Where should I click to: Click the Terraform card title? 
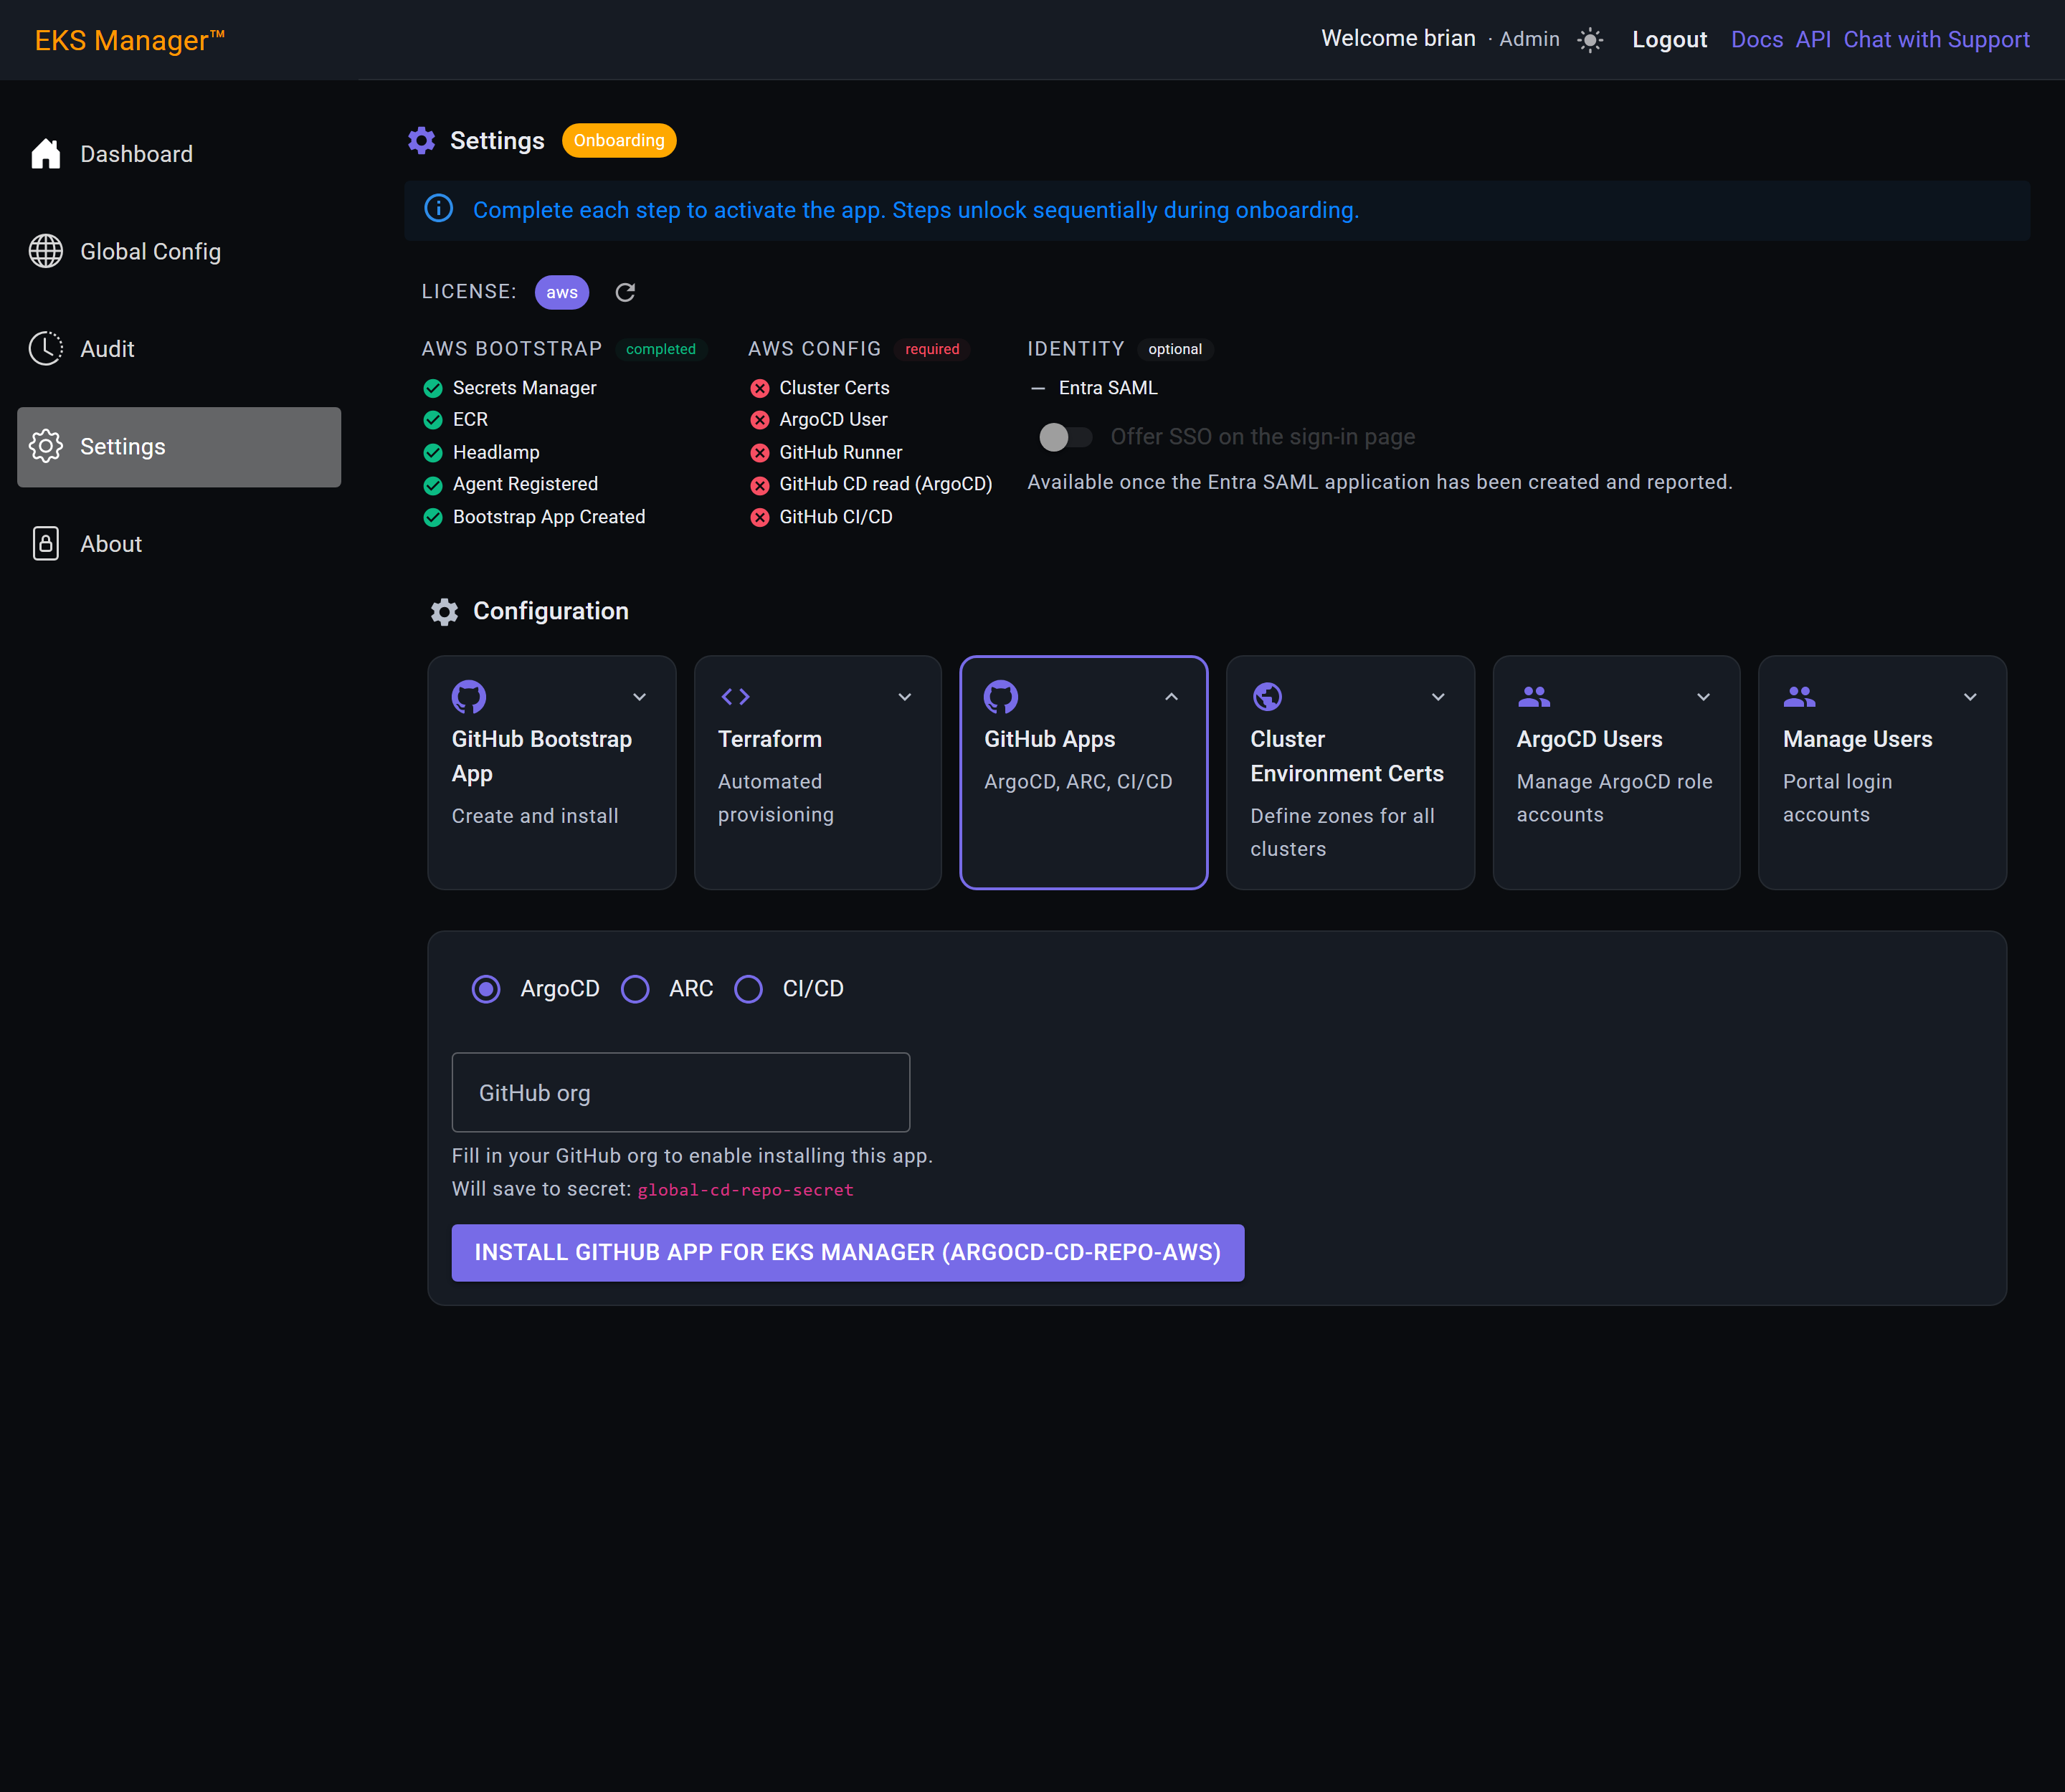point(769,739)
